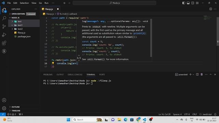Expand the Timeline section
This screenshot has width=219, height=123.
(x=24, y=111)
